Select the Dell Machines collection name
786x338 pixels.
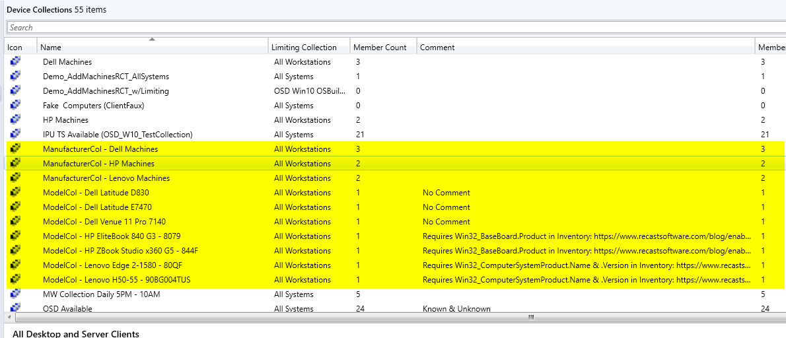point(67,62)
